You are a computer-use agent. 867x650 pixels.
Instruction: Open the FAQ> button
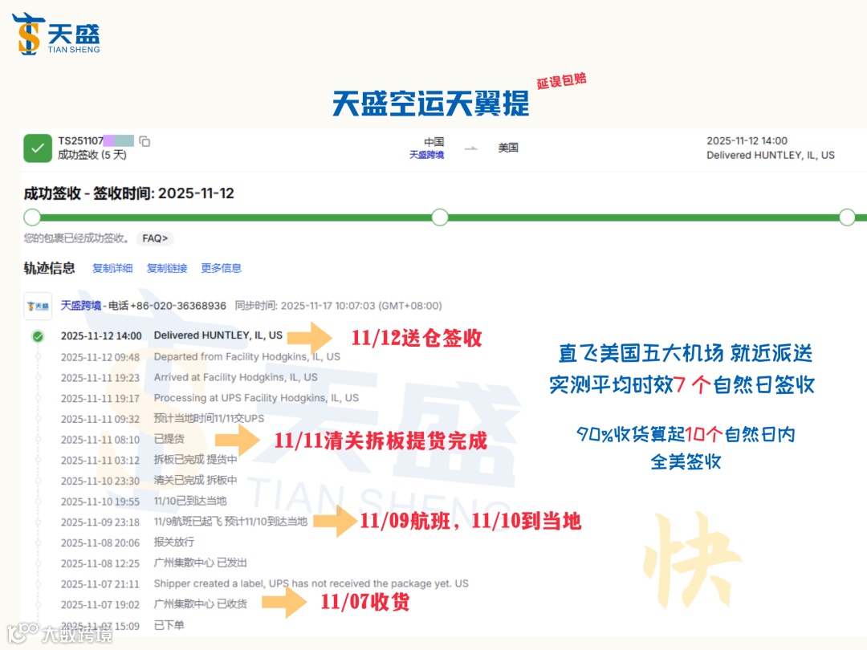pyautogui.click(x=155, y=238)
